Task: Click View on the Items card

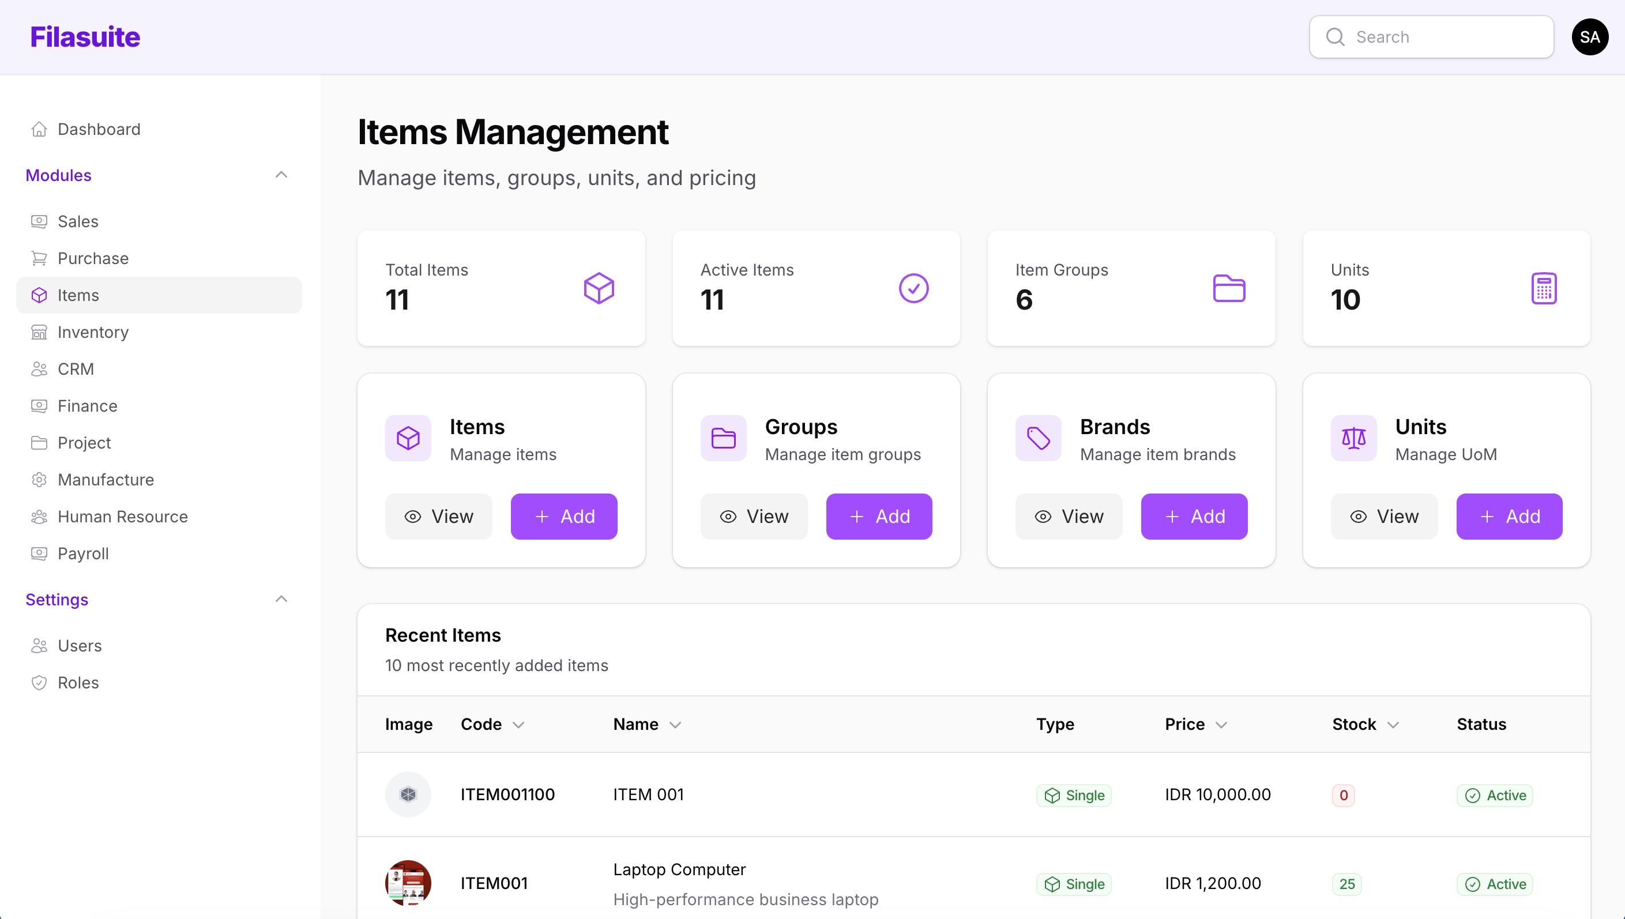Action: tap(439, 517)
